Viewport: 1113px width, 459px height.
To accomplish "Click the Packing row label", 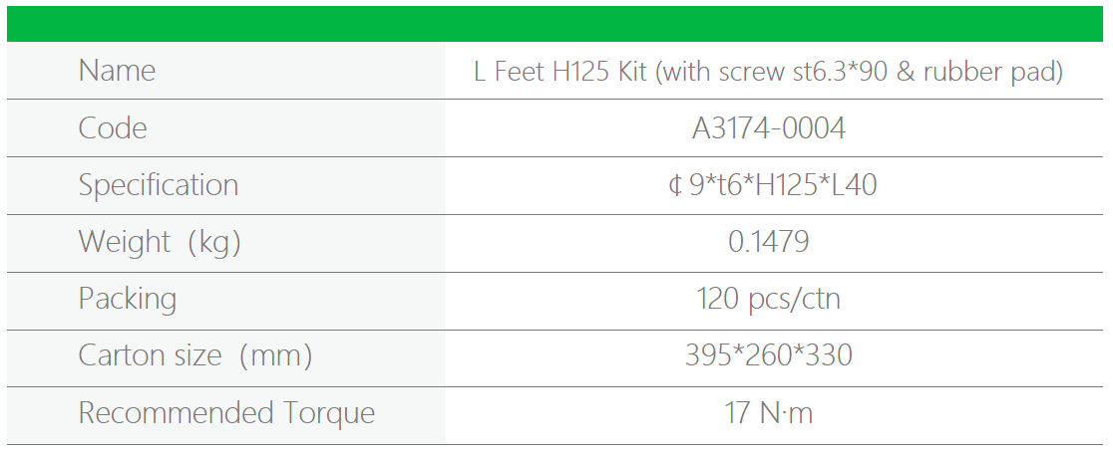I will [128, 299].
